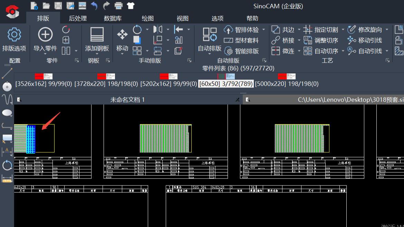Click the new file icon
This screenshot has width=404, height=227.
click(x=34, y=6)
